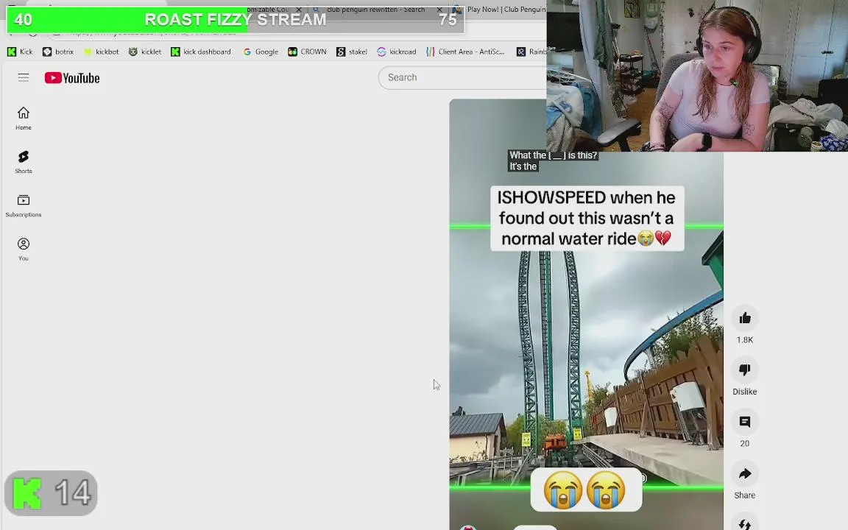Share the Short video

pyautogui.click(x=745, y=474)
